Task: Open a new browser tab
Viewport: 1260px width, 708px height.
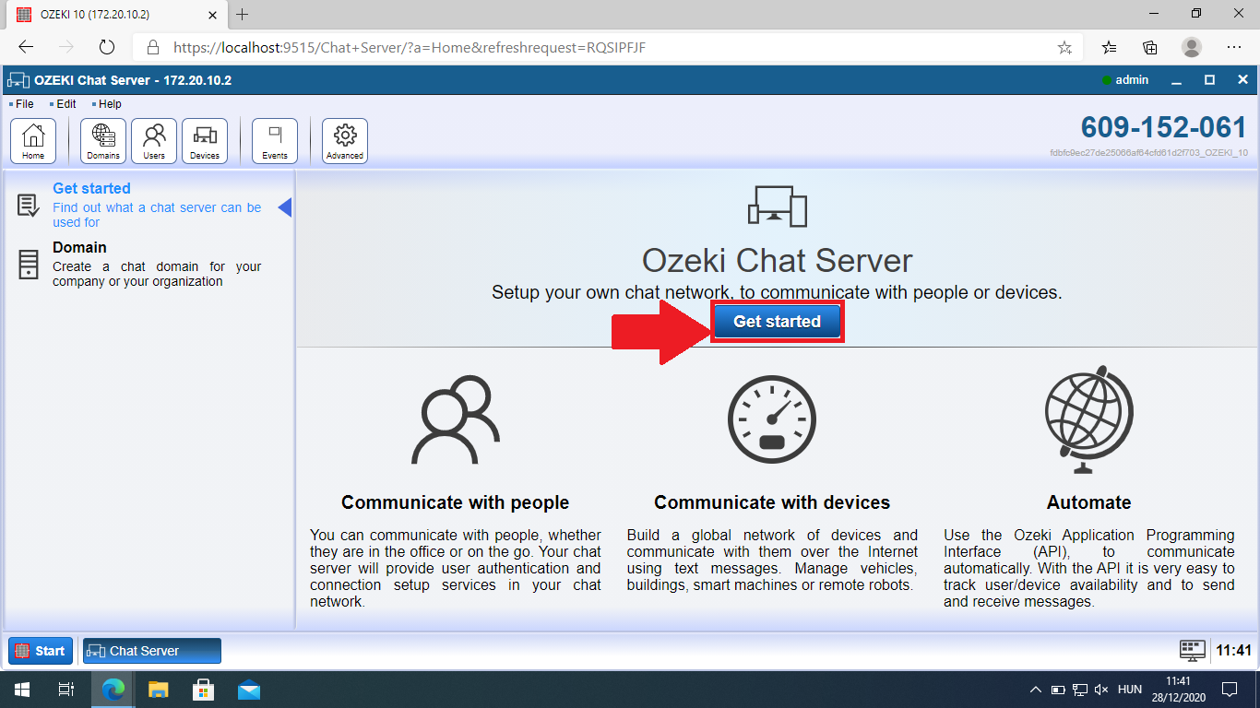Action: point(243,15)
